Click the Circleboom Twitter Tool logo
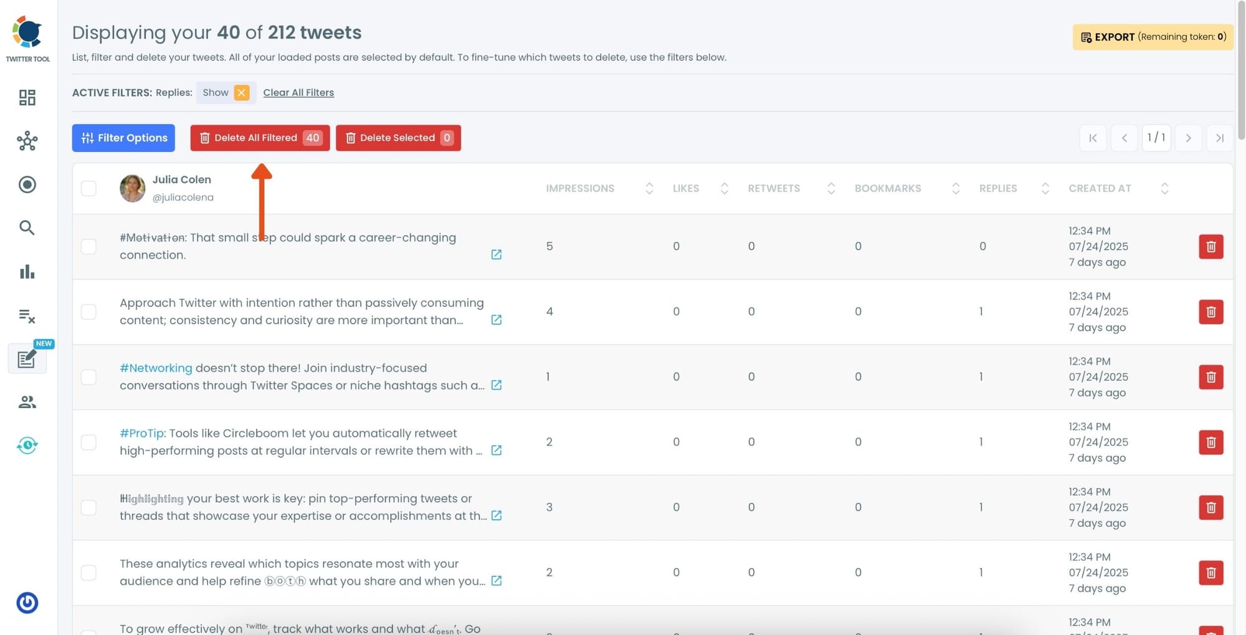Viewport: 1246px width, 635px height. tap(27, 39)
